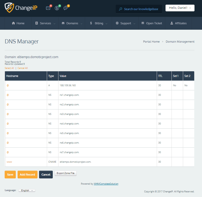
Task: Open the Billing menu
Action: pyautogui.click(x=99, y=23)
